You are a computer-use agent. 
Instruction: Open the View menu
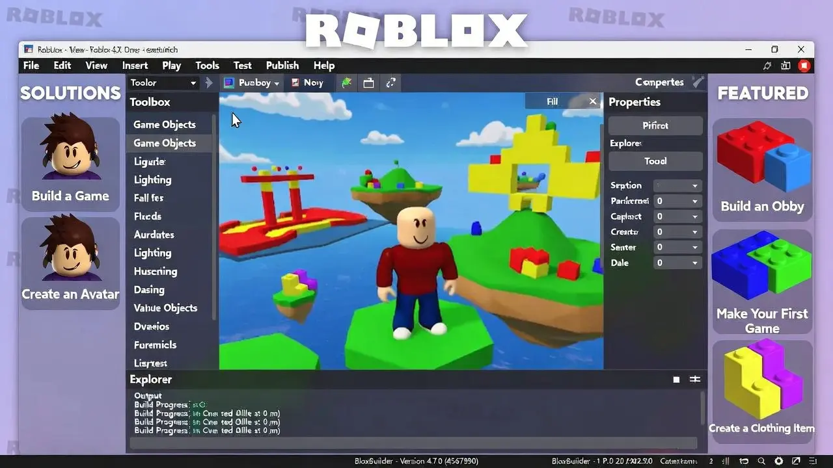click(96, 66)
